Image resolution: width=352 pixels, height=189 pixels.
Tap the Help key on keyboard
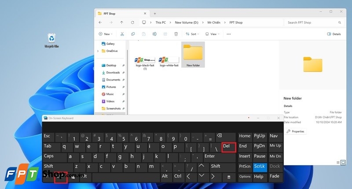[260, 177]
